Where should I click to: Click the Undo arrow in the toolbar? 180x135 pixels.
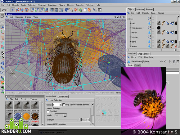click(4, 10)
